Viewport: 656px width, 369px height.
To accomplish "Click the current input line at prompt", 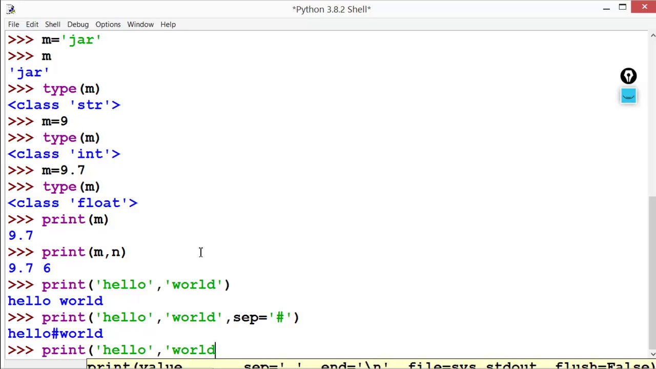I will click(x=112, y=350).
